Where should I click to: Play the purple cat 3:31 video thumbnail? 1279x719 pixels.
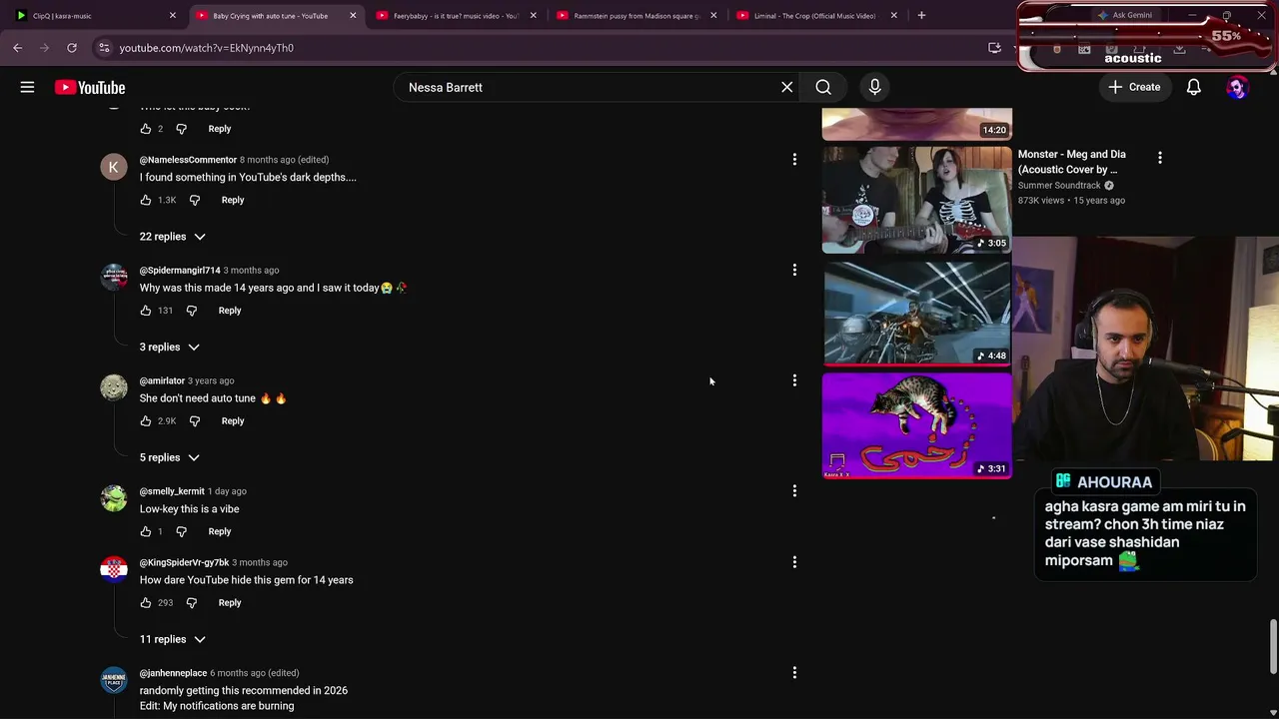tap(916, 425)
